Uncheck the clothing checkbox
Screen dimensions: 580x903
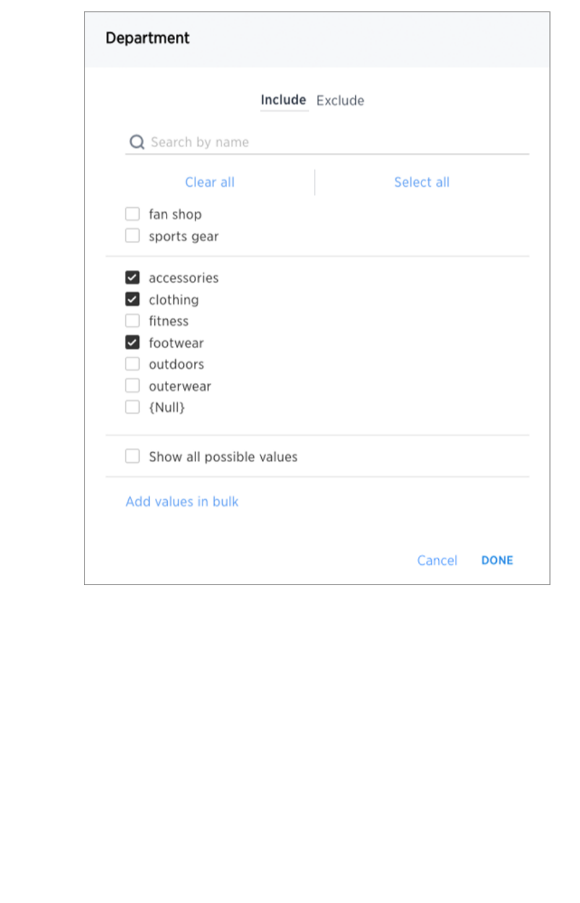click(133, 300)
